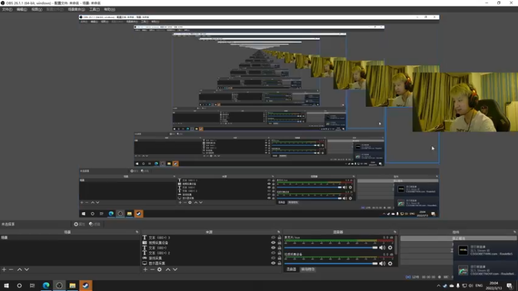
Task: Click the 停止推流 button in 控件 panel
Action: 458,238
